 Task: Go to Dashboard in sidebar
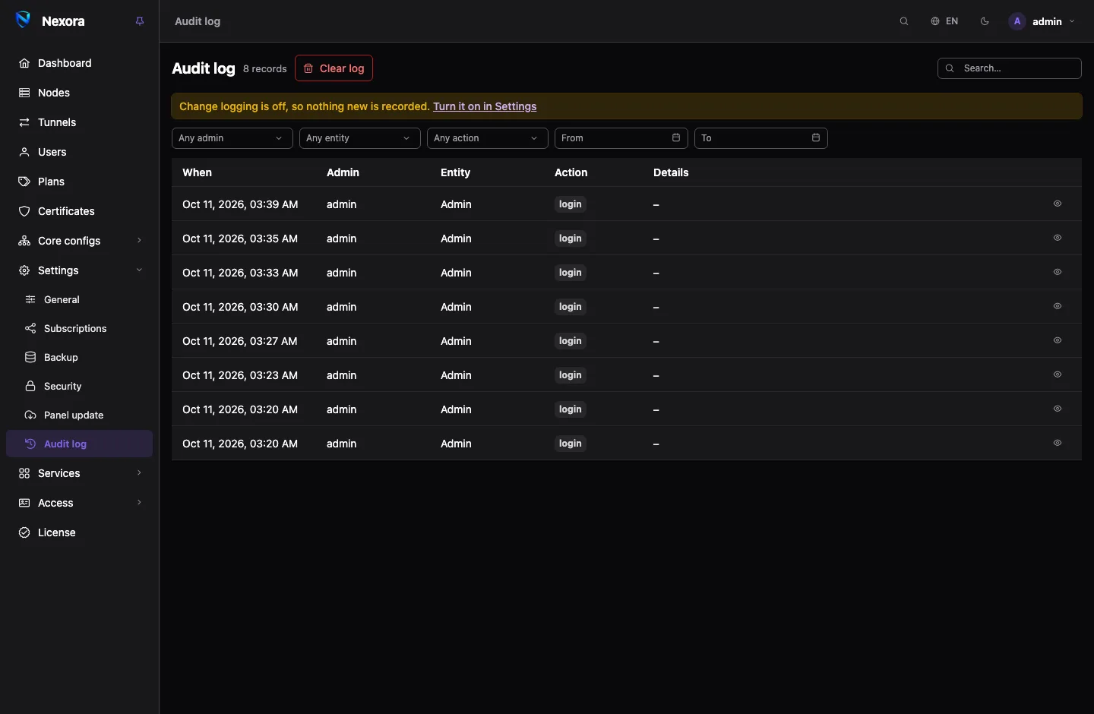tap(79, 63)
